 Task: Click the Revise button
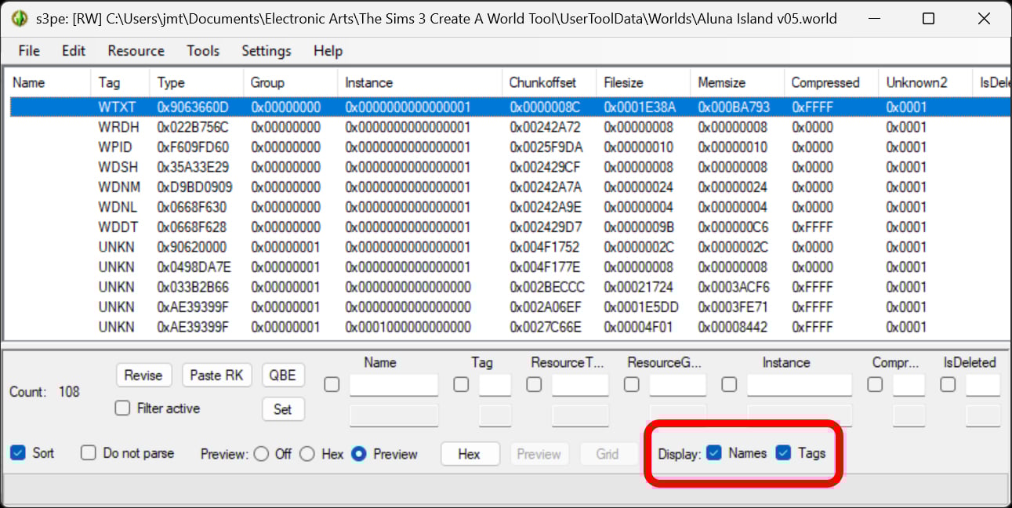(x=143, y=376)
